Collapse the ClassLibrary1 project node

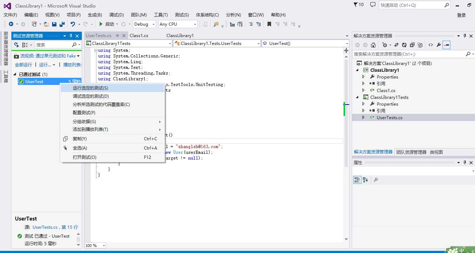click(358, 70)
